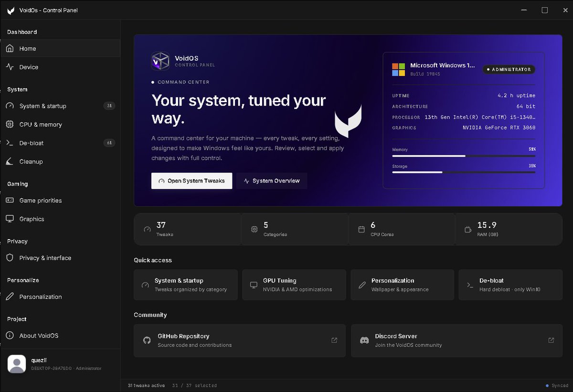Click the Cleanup broom icon
The height and width of the screenshot is (392, 573).
(x=10, y=161)
